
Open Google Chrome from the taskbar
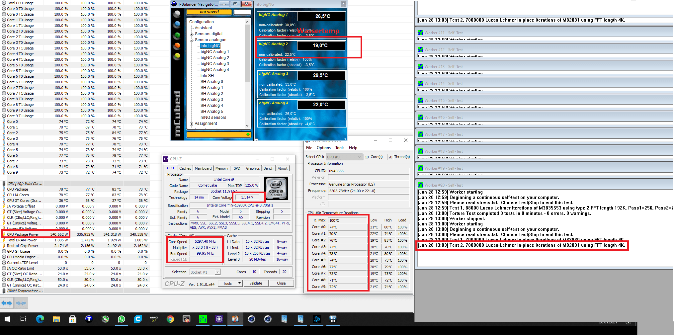(x=170, y=319)
